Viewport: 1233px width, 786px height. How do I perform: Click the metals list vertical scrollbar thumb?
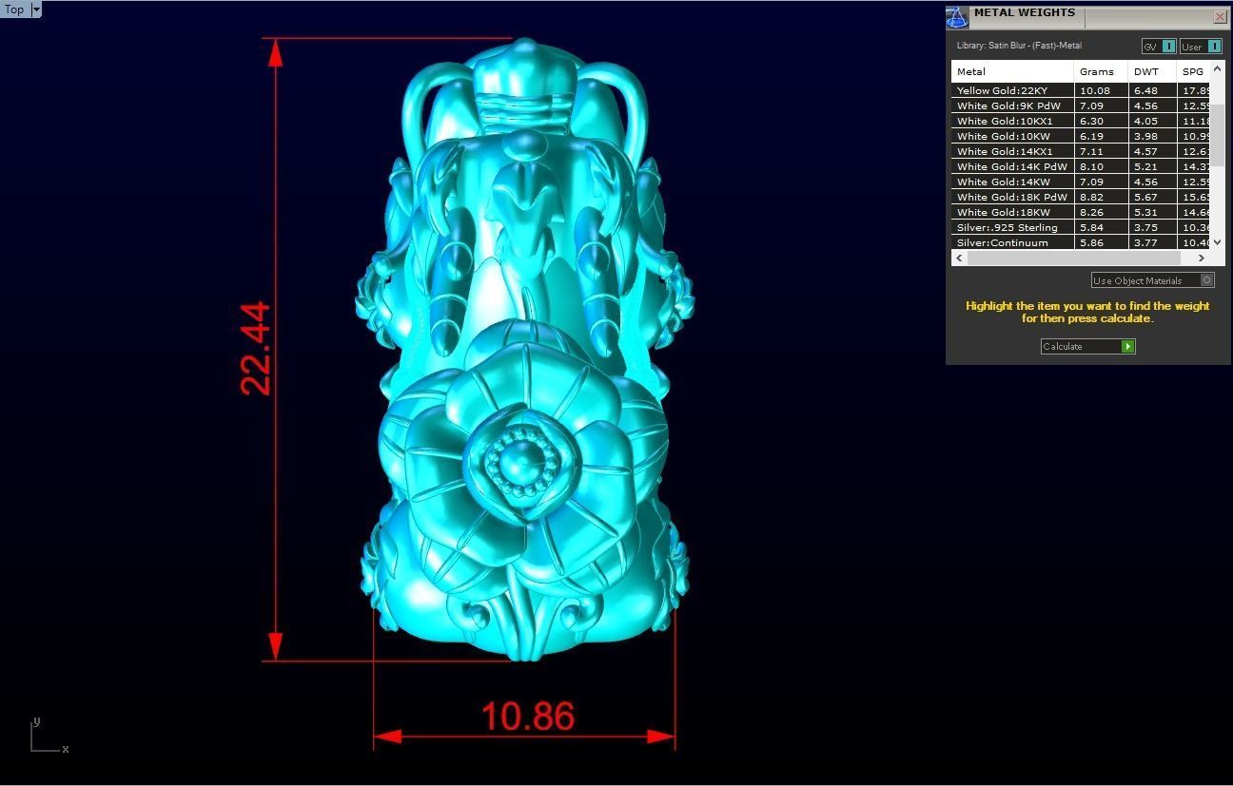pyautogui.click(x=1218, y=134)
